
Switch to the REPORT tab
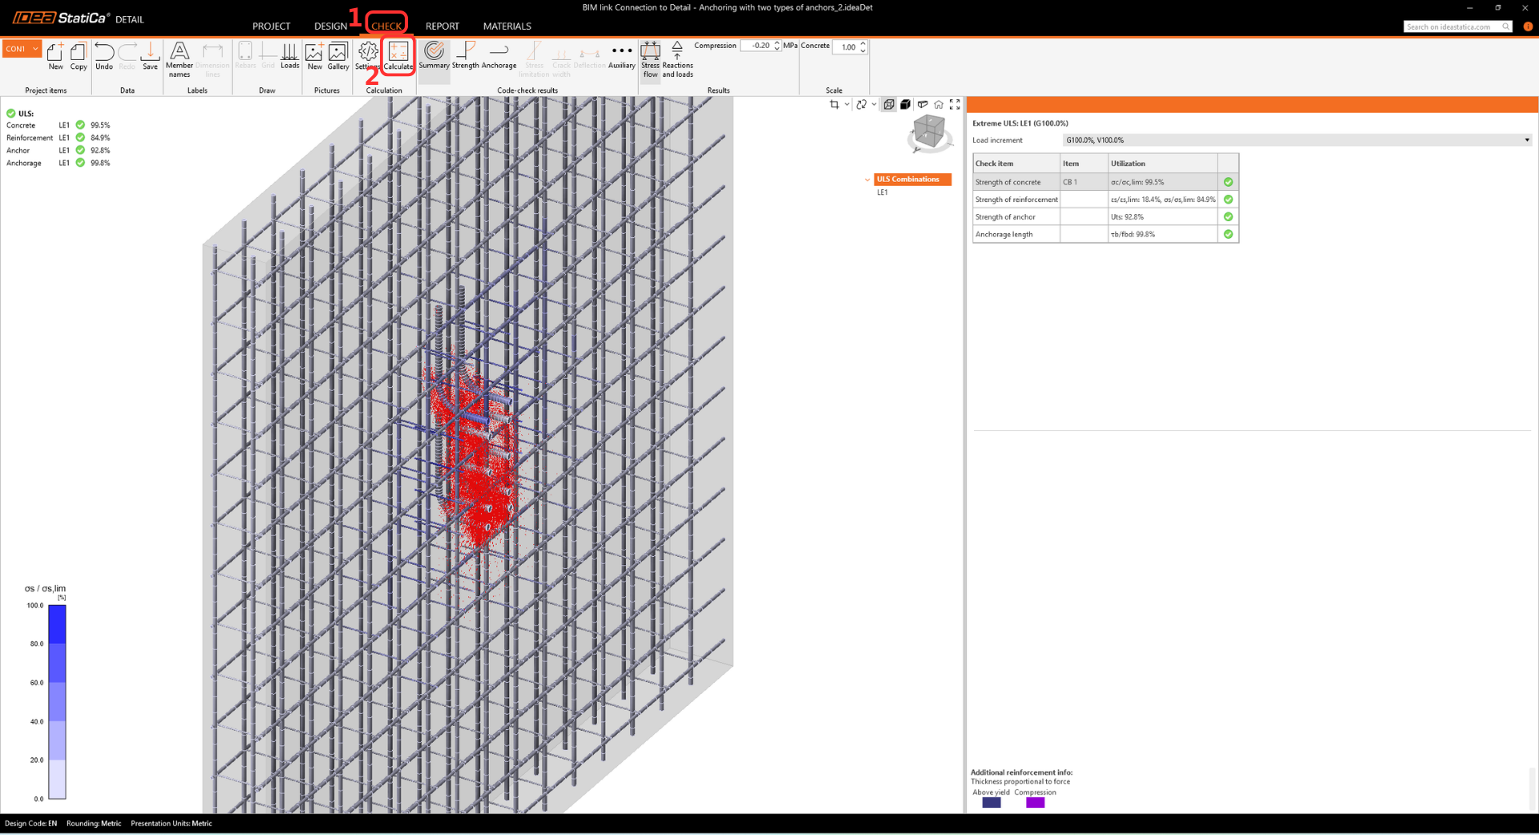pos(442,26)
